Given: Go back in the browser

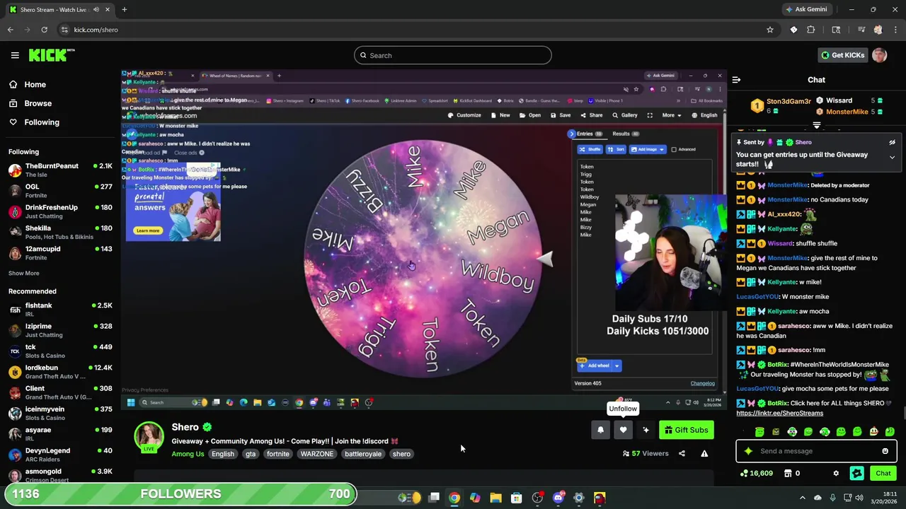Looking at the screenshot, I should (11, 30).
